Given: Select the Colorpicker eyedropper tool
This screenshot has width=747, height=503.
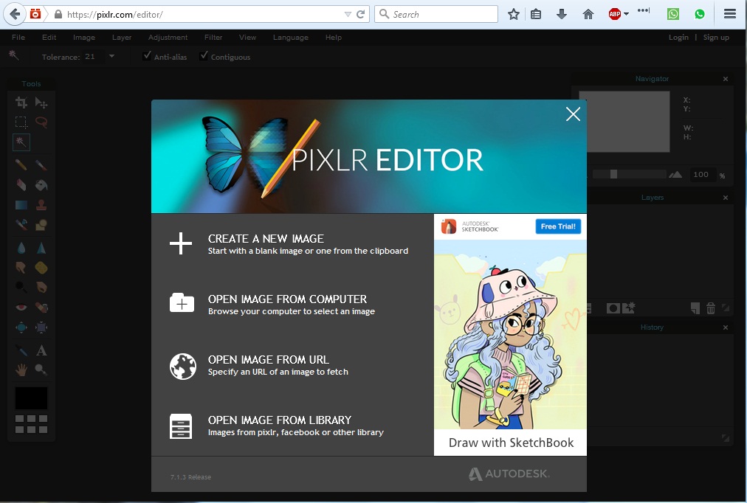Looking at the screenshot, I should click(x=21, y=351).
